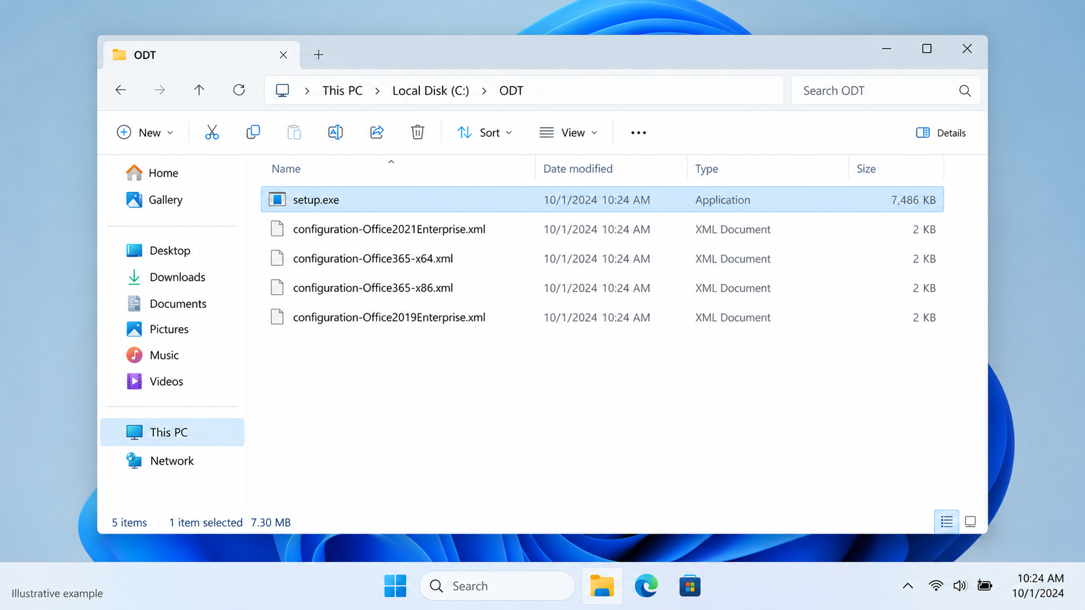Expand the chevron after This PC in address bar
This screenshot has width=1085, height=610.
(x=377, y=91)
